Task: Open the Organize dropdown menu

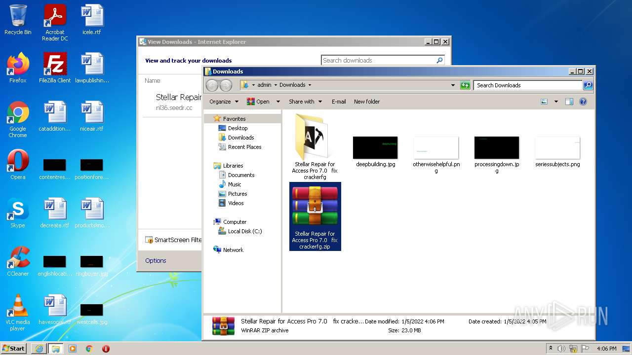Action: pos(224,102)
